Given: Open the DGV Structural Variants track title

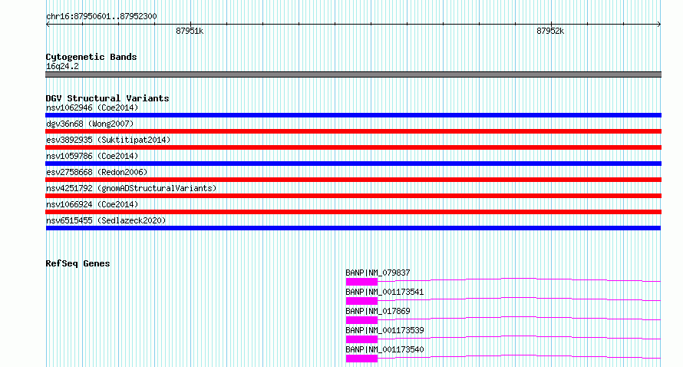Looking at the screenshot, I should (107, 98).
